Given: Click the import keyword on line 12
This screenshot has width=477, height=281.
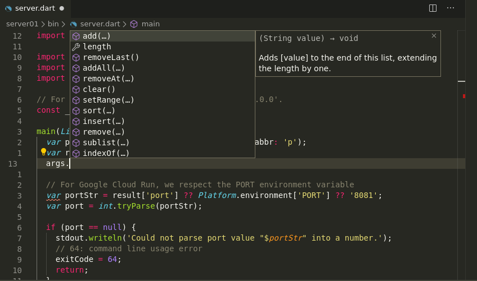Looking at the screenshot, I should [x=51, y=35].
